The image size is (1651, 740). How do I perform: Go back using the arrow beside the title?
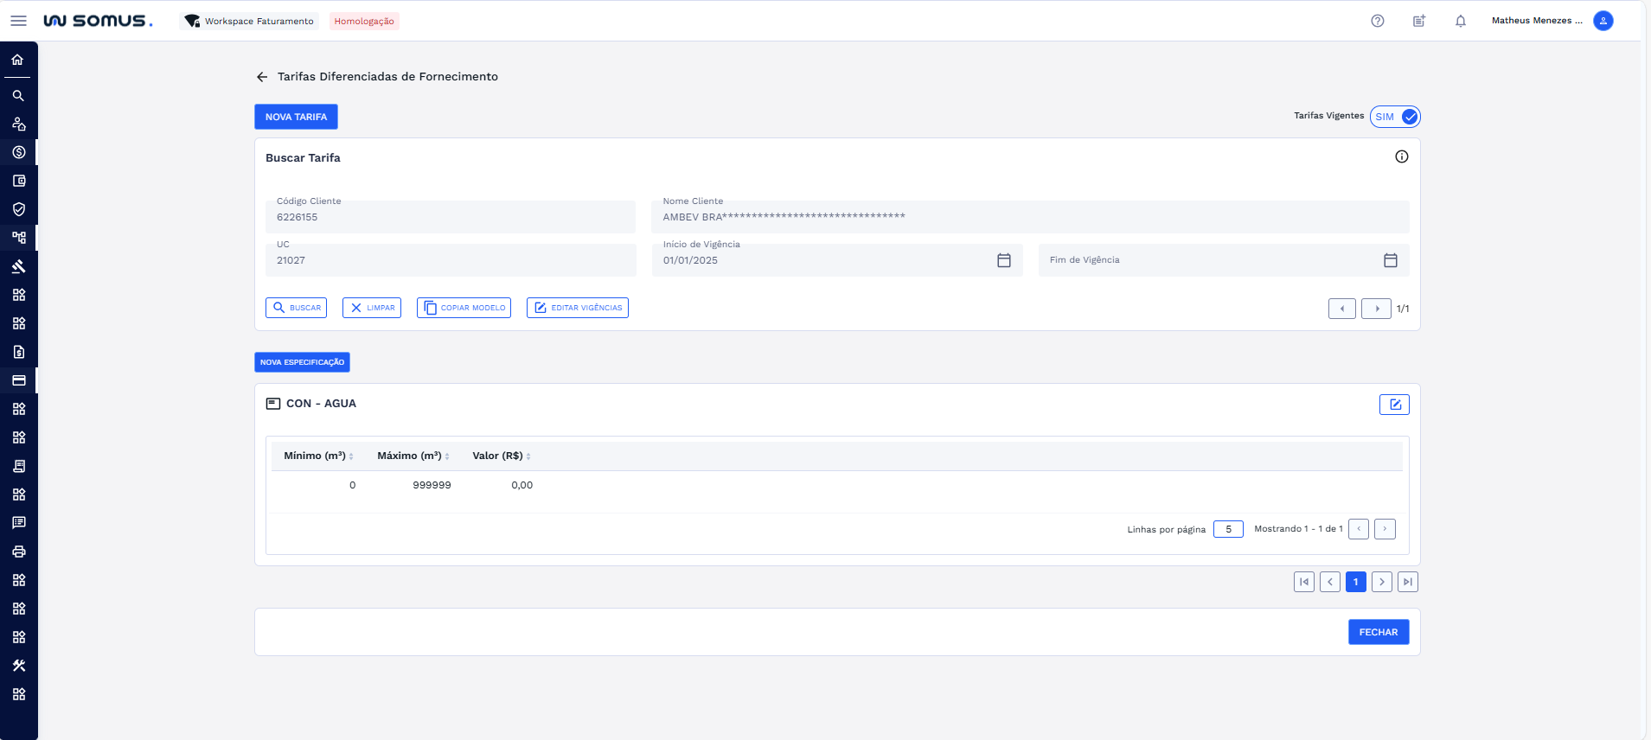click(x=262, y=77)
